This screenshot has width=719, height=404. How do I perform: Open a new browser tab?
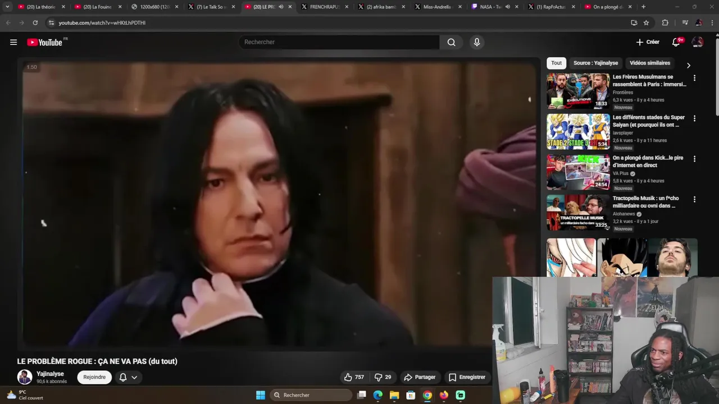pyautogui.click(x=643, y=7)
